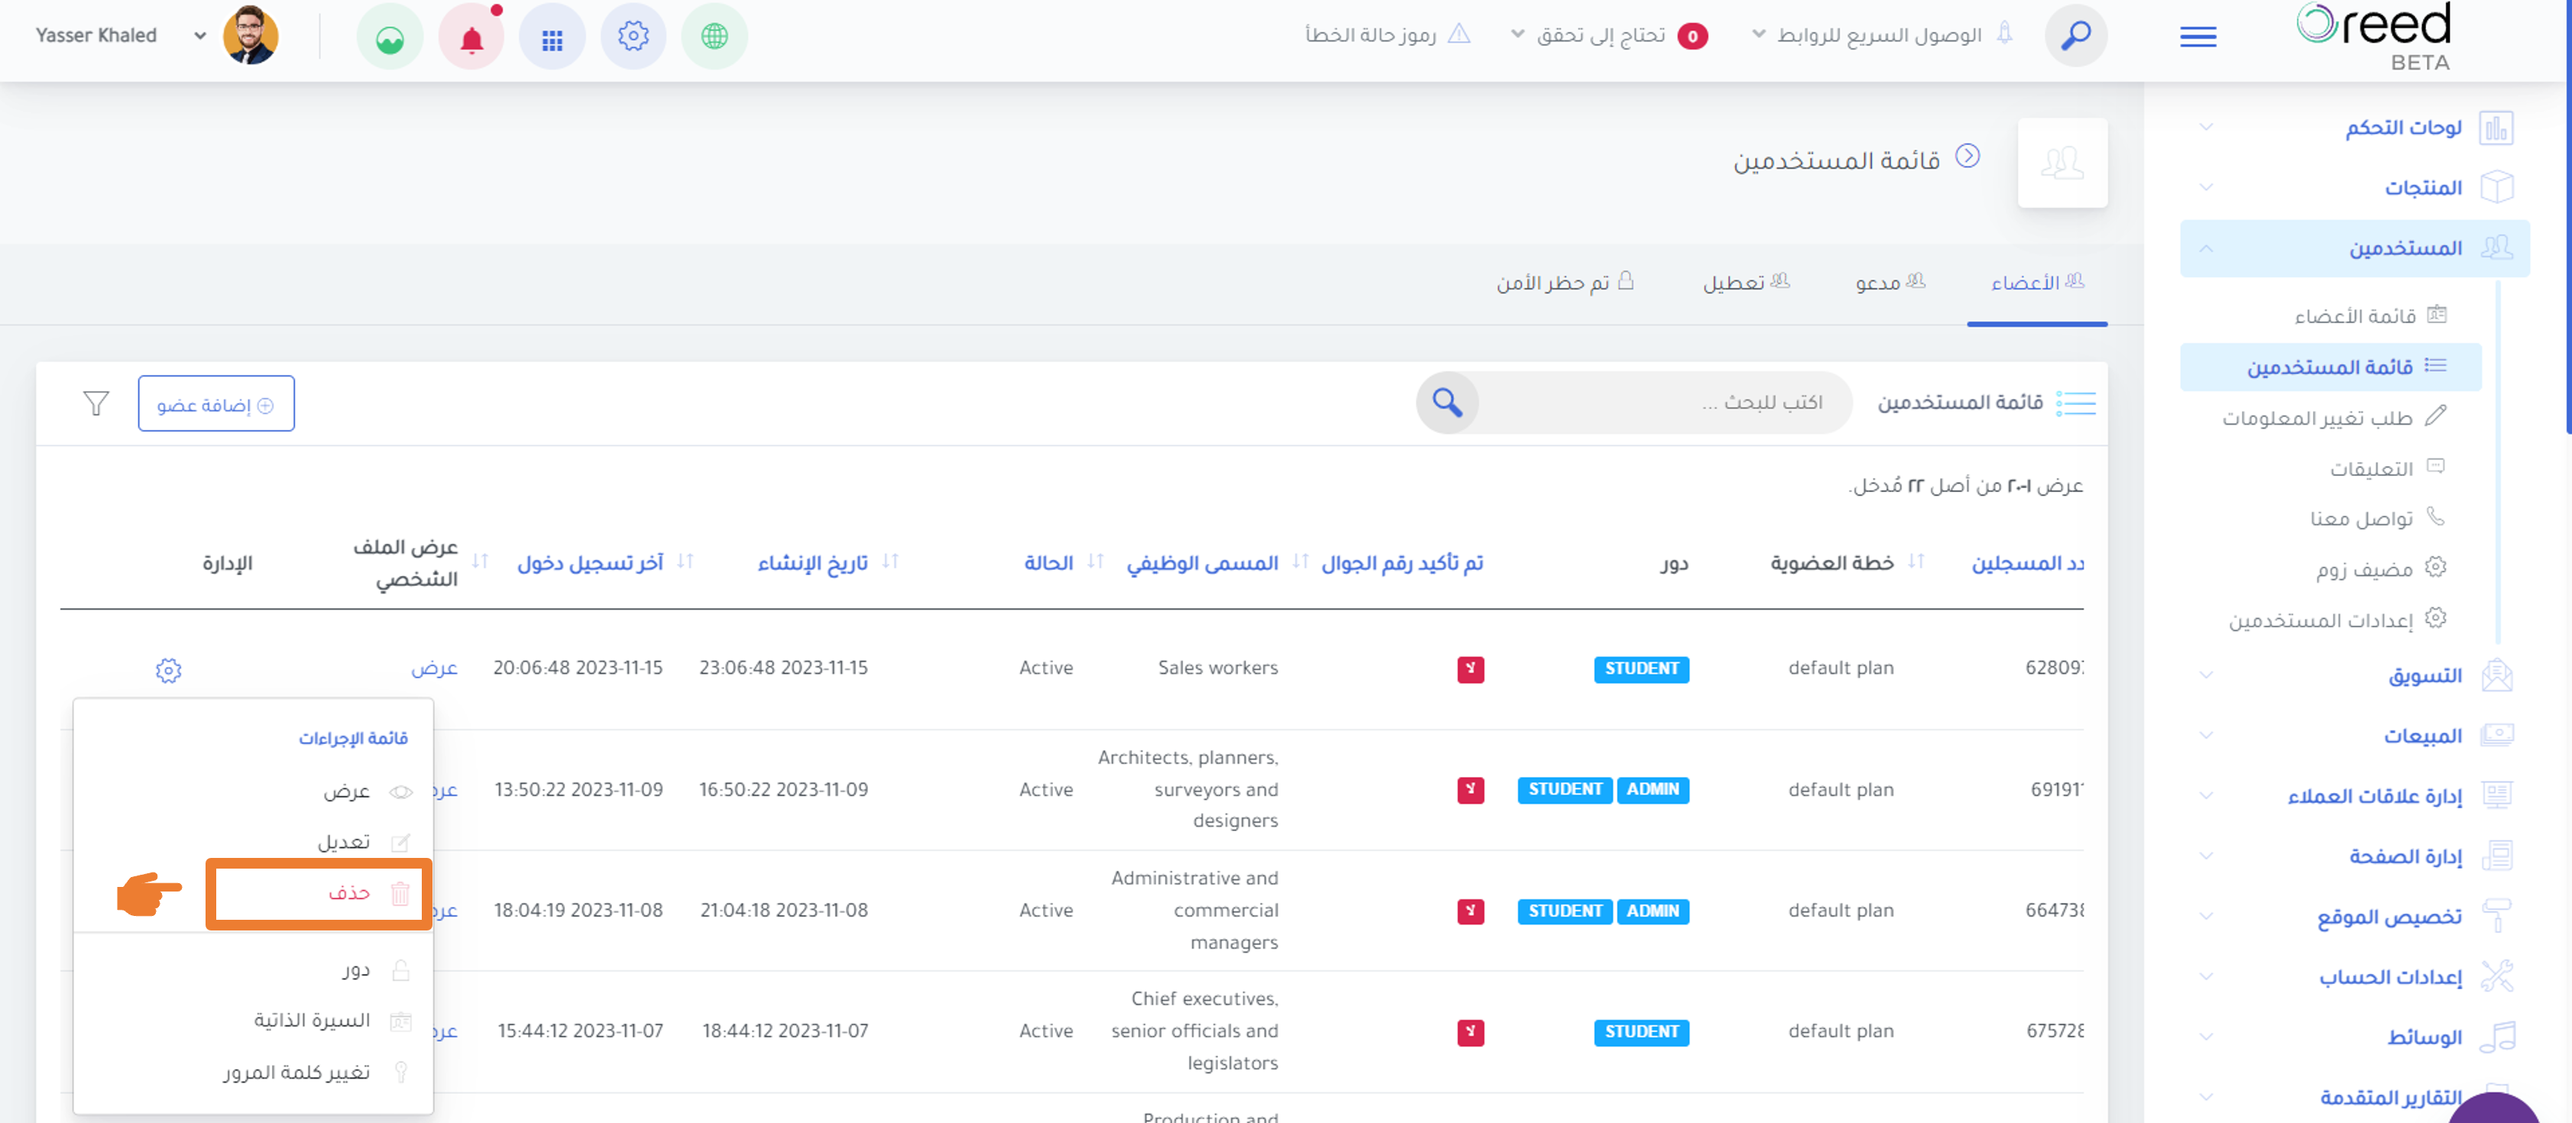Click 23:06:48 2023-11-15 creation date cell
The image size is (2572, 1123).
[782, 668]
